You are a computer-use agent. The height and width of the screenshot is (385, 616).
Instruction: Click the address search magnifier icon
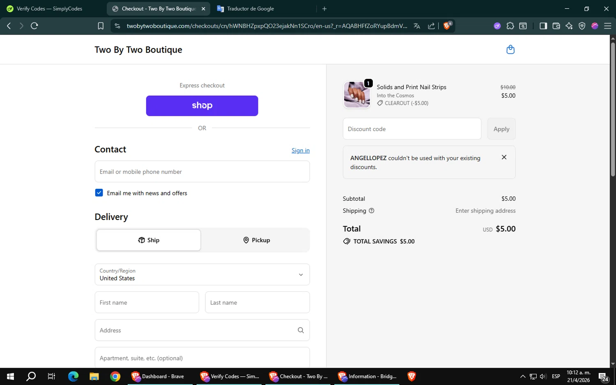coord(301,330)
